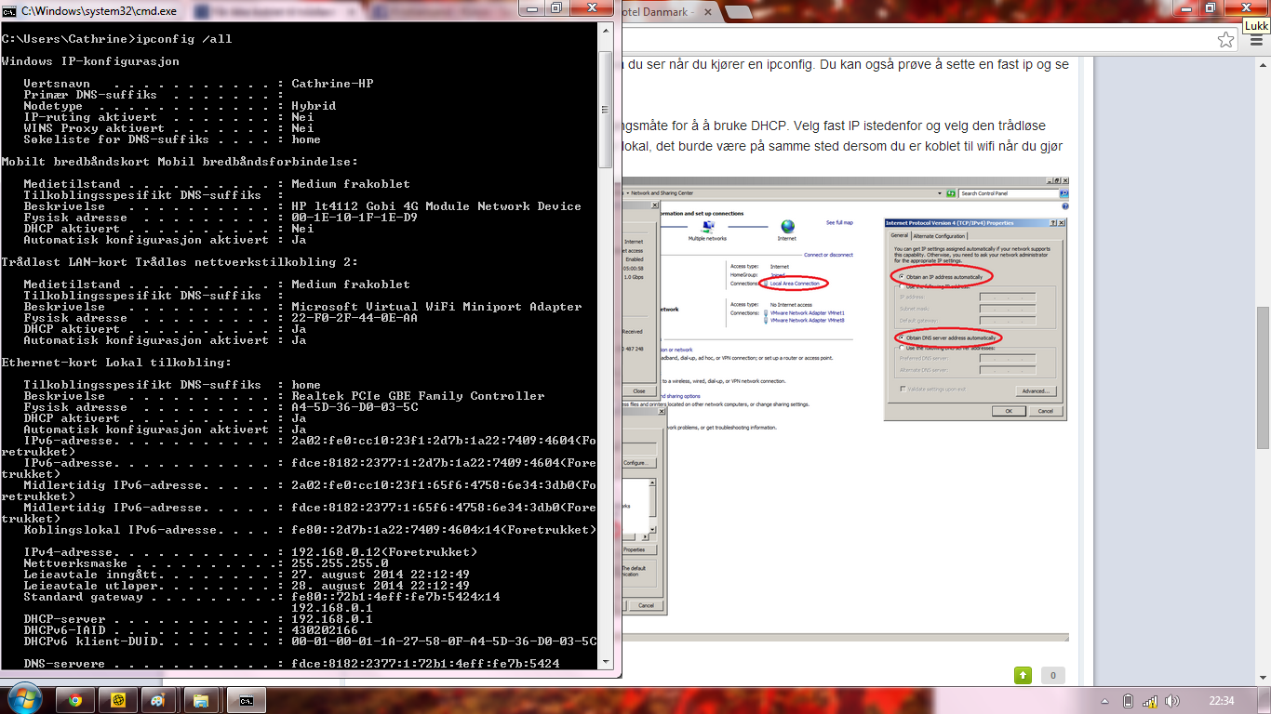Click hostname value 'Cathrine-HP'

tap(332, 84)
